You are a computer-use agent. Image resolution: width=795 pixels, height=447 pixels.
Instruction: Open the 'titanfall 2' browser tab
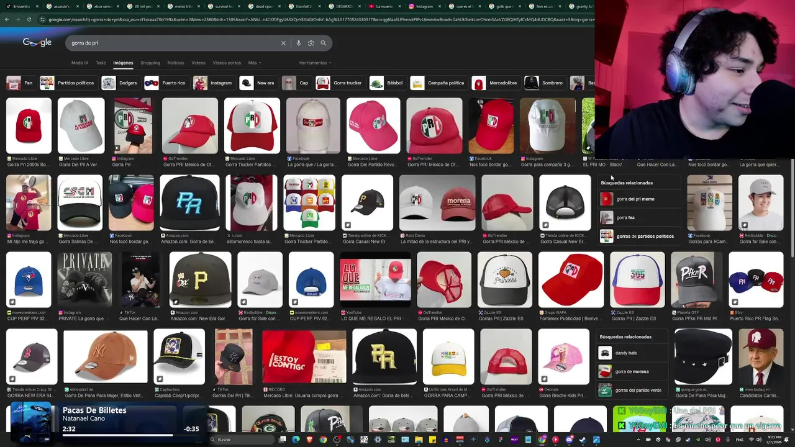[x=303, y=6]
